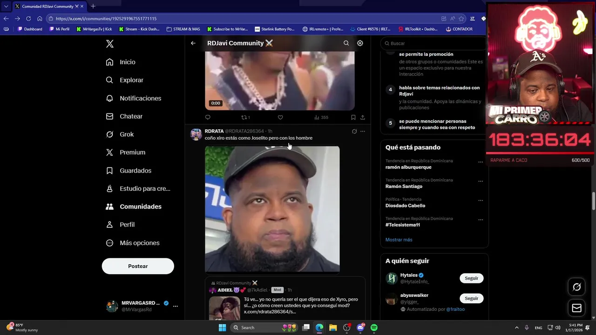Open options for #Telesistema11 trend
The image size is (596, 335).
click(481, 220)
